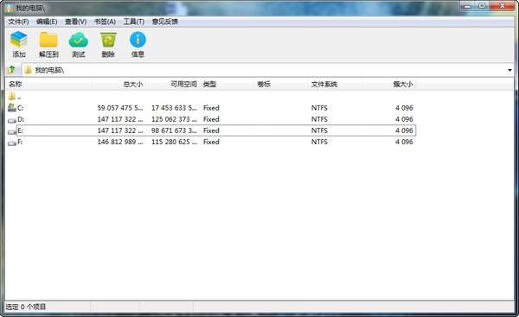
Task: Click the 我的电脑\ address path field
Action: pos(265,70)
